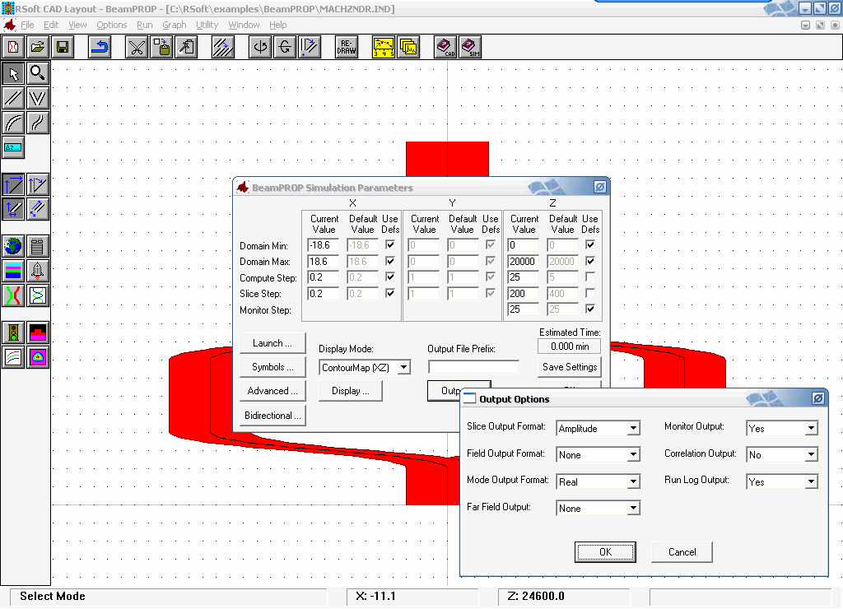The width and height of the screenshot is (843, 609).
Task: Click the rainbow contour map icon
Action: pyautogui.click(x=38, y=357)
